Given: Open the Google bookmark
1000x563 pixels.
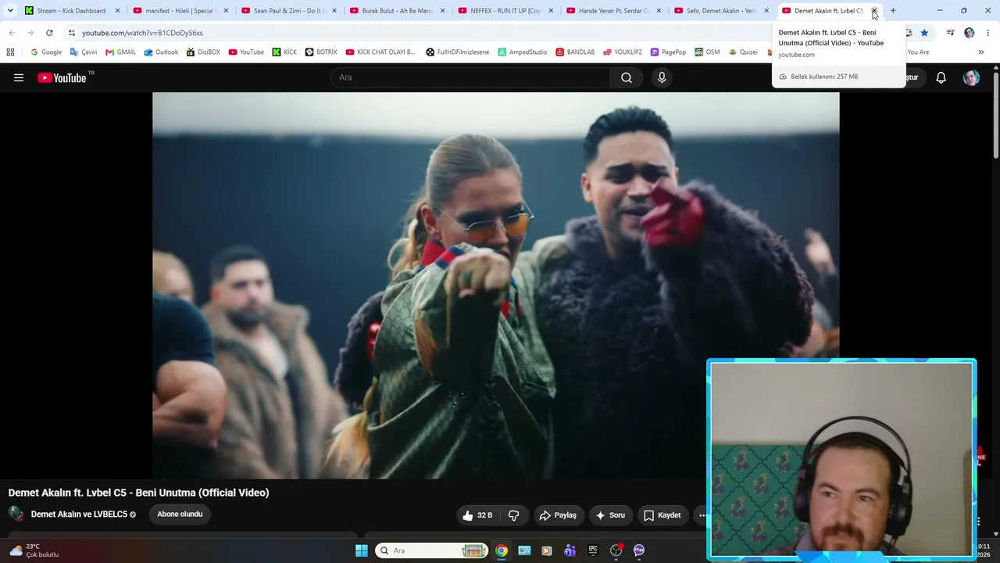Looking at the screenshot, I should [46, 52].
